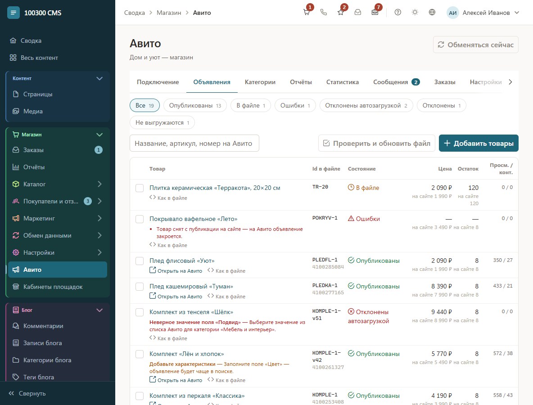Toggle the light theme sun icon
533x405 pixels.
[x=415, y=13]
